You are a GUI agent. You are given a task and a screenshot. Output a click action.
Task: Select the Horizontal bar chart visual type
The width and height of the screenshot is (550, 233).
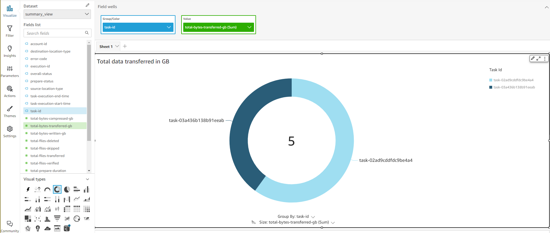(77, 189)
